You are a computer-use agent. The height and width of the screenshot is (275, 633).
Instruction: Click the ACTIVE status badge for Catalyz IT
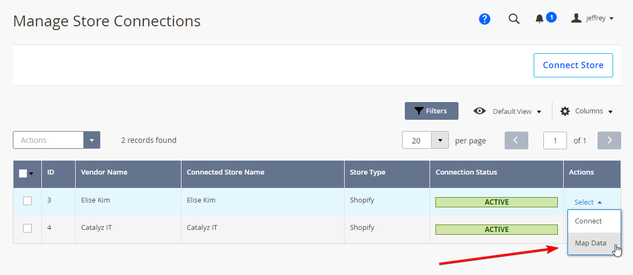[496, 229]
